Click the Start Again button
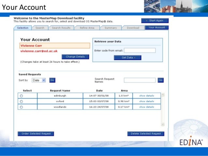The width and height of the screenshot is (208, 156). tap(155, 21)
